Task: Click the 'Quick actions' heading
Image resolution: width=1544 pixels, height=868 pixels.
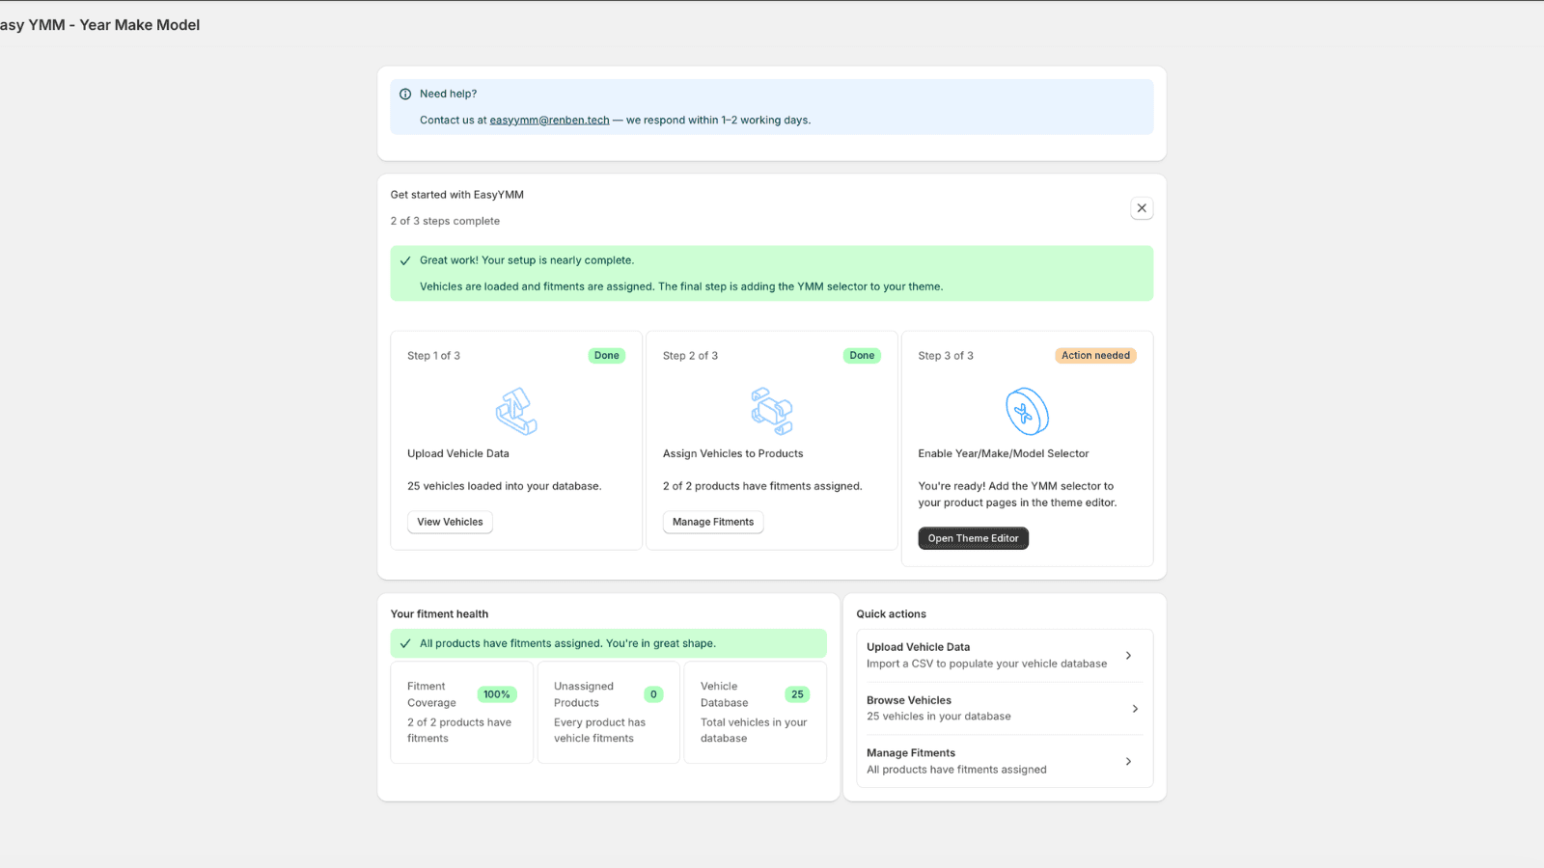Action: [891, 614]
